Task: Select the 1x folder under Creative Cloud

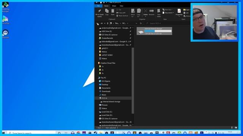Action: point(103,66)
